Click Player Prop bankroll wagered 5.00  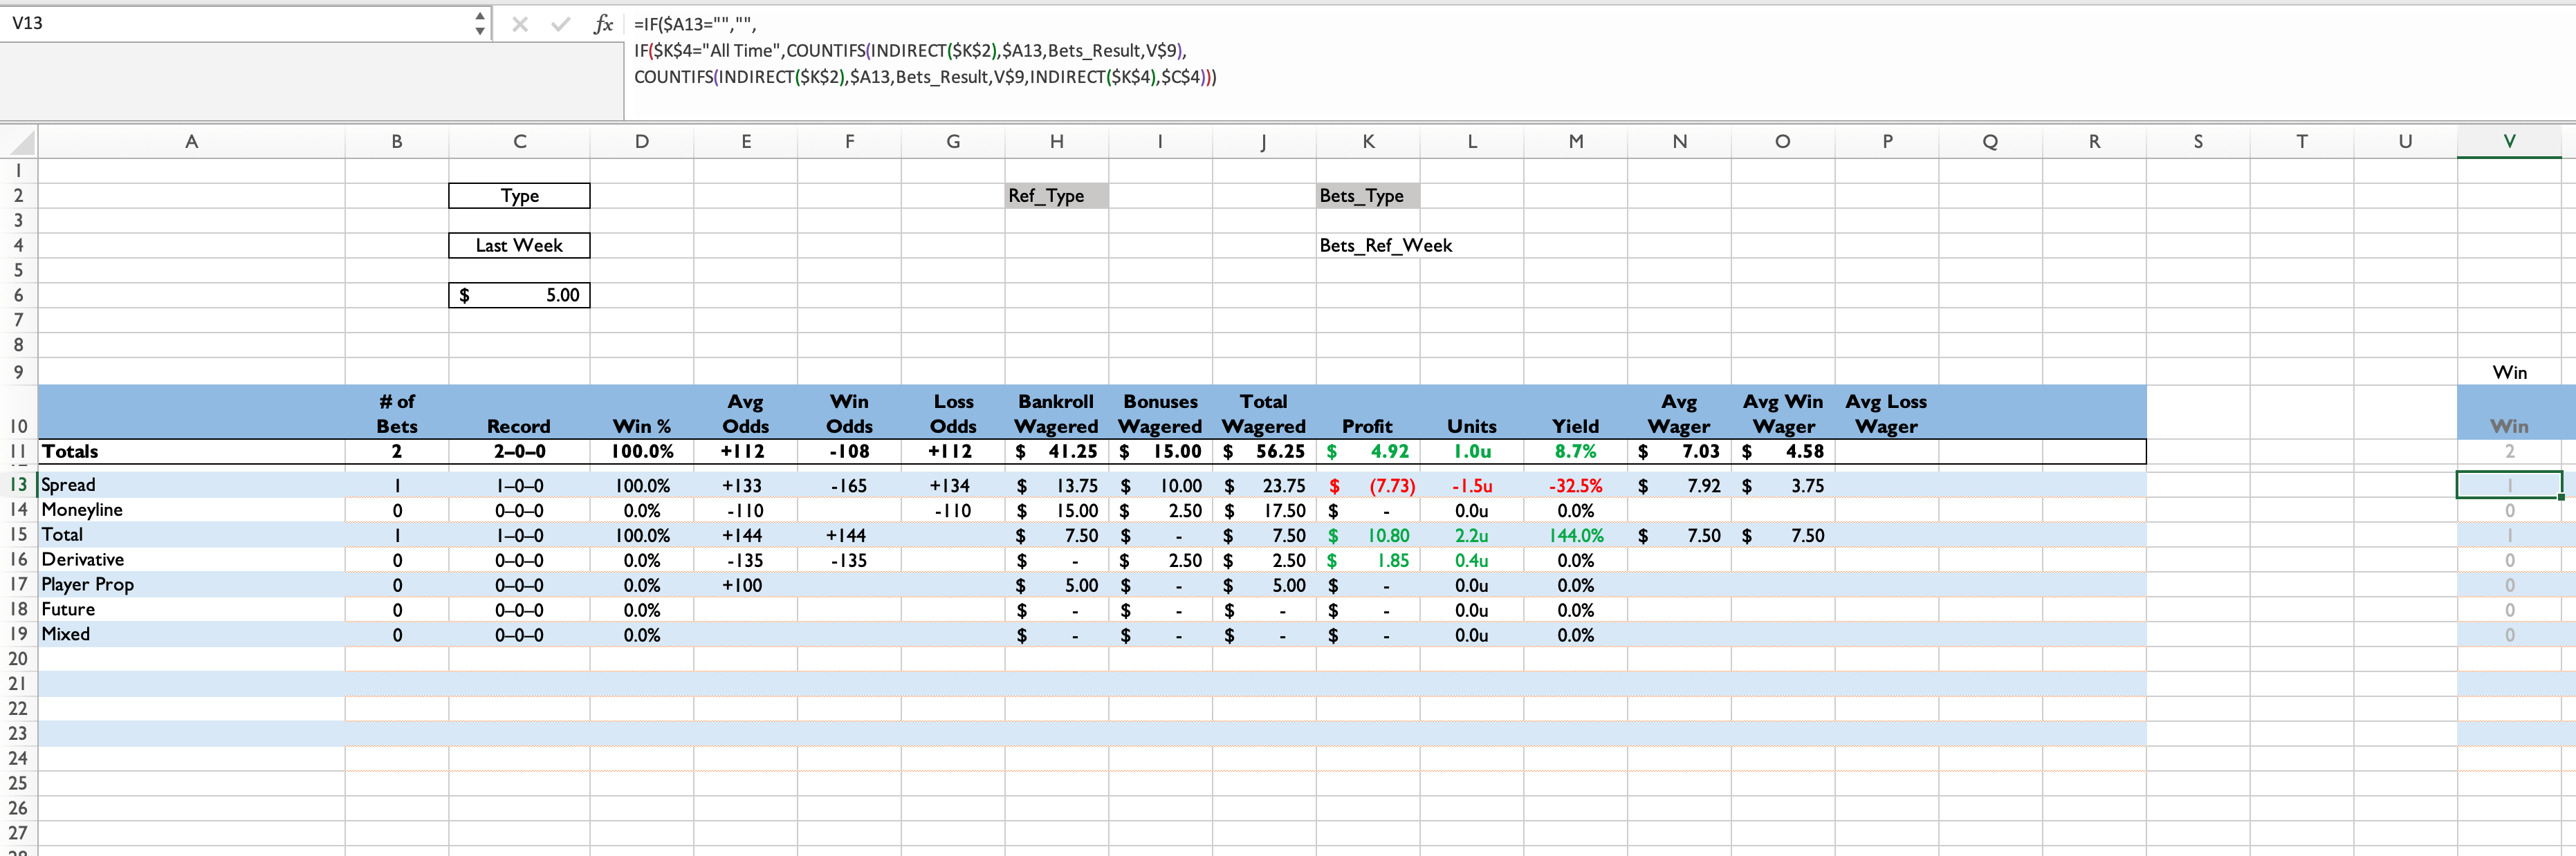(x=1056, y=586)
